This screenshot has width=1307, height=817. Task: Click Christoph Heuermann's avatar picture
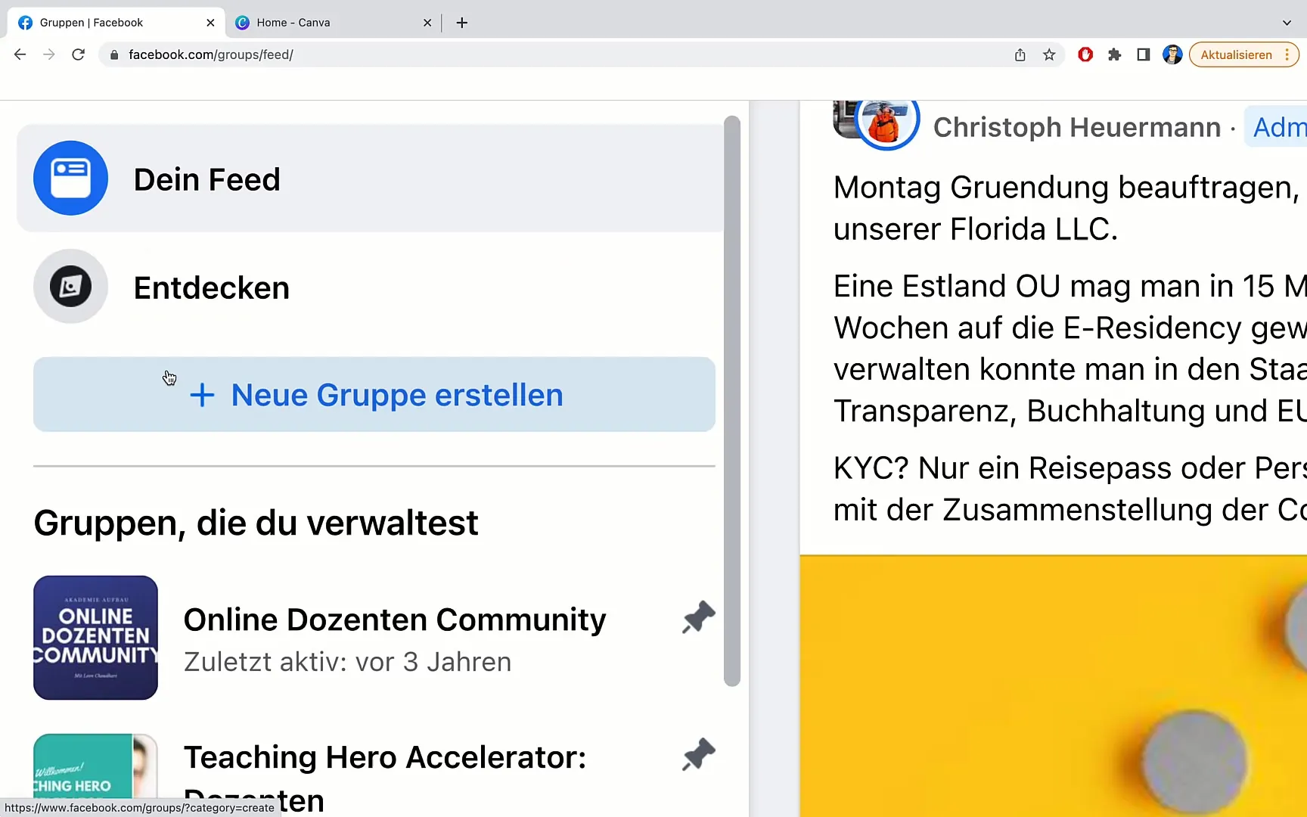886,121
